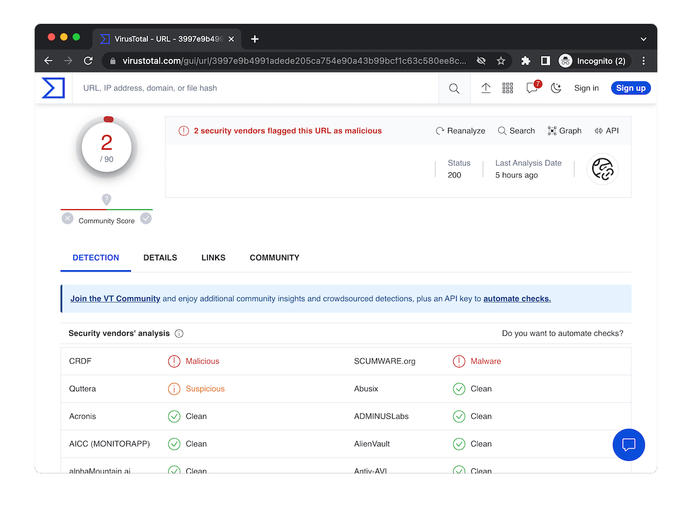
Task: Click the VirusTotal logo icon
Action: click(53, 88)
